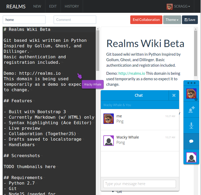Click the gear icon on your dock avatar
201x195 pixels.
pyautogui.click(x=196, y=99)
